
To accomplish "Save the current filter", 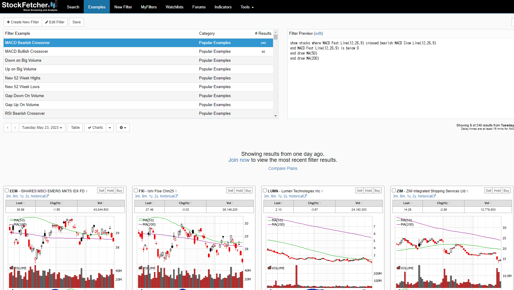I will [77, 22].
